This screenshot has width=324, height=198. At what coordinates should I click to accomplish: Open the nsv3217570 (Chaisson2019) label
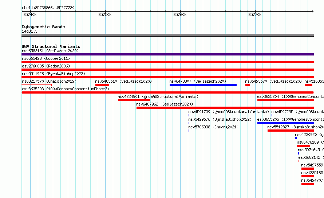(49, 81)
